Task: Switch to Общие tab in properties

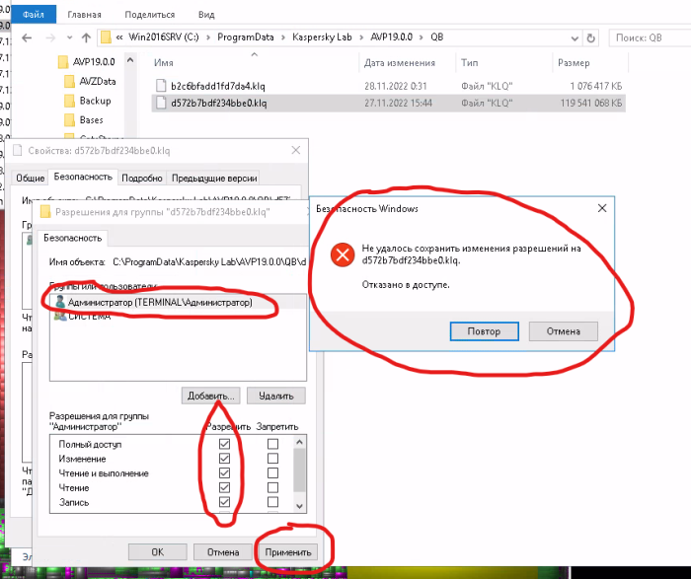Action: point(31,178)
